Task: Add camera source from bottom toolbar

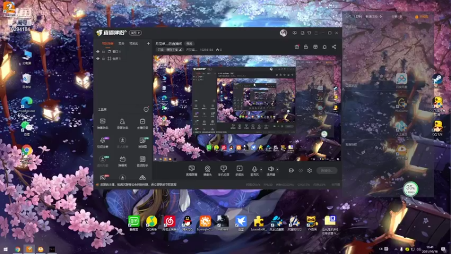Action: pyautogui.click(x=207, y=170)
